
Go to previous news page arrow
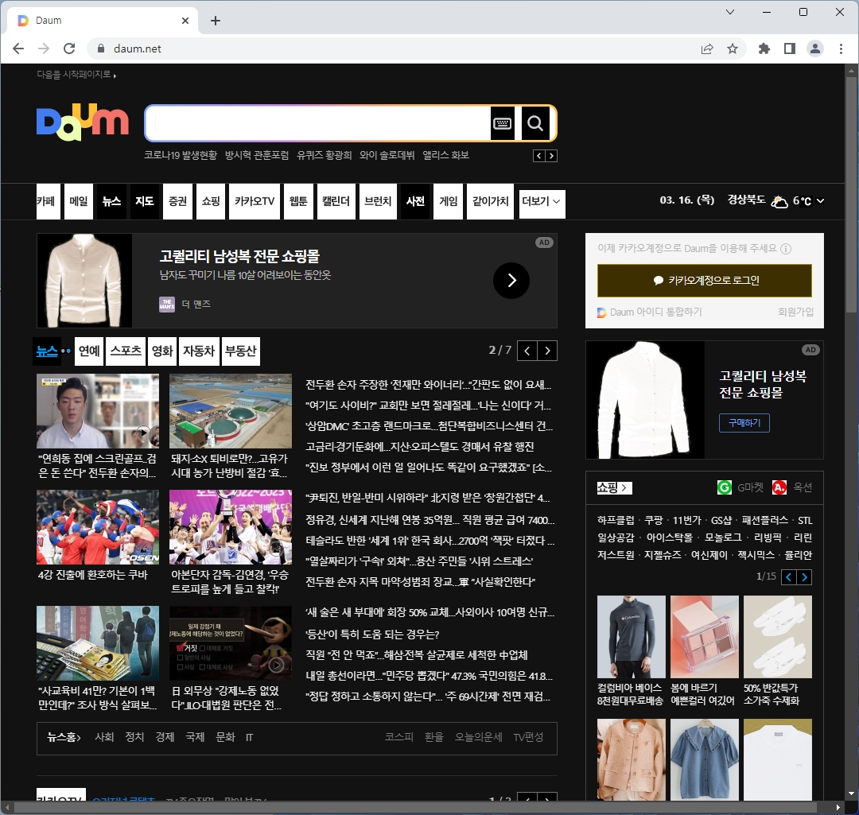coord(527,351)
